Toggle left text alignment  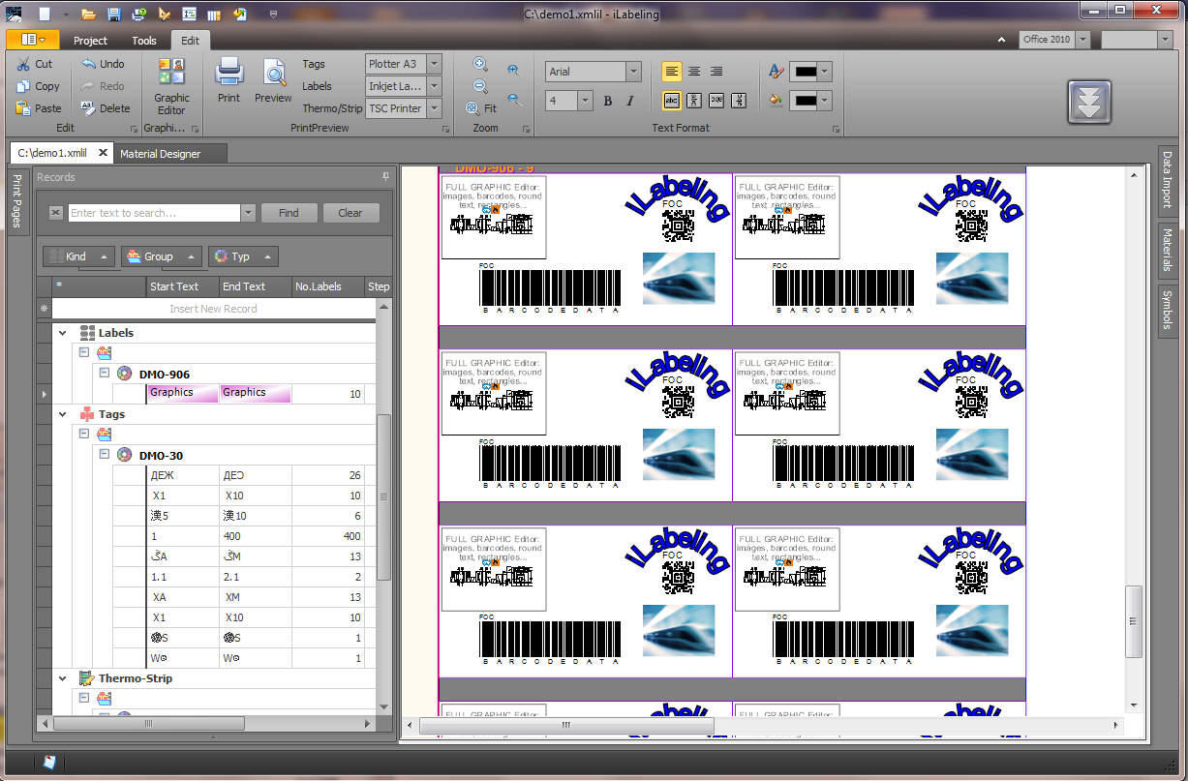click(672, 72)
